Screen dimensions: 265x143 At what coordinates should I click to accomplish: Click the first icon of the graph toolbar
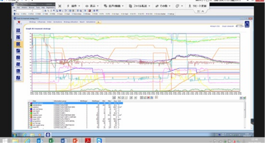114,98
